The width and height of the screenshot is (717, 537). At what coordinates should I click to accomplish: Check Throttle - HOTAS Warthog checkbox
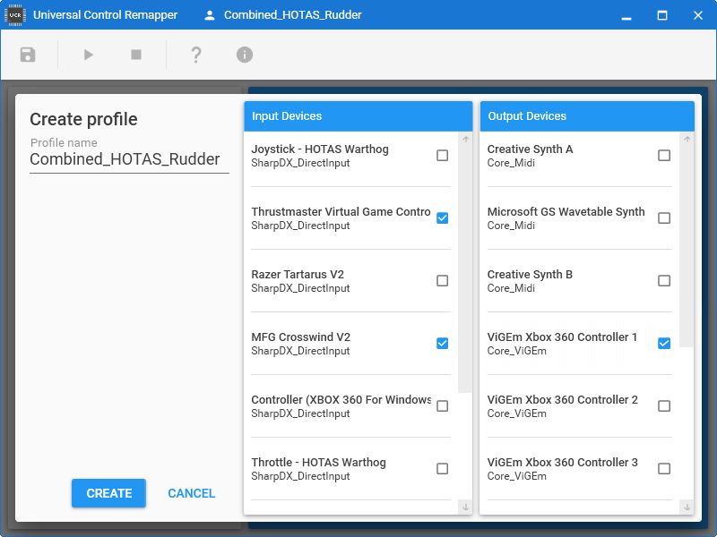(x=442, y=469)
